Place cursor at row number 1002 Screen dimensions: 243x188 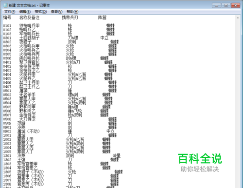7,139
